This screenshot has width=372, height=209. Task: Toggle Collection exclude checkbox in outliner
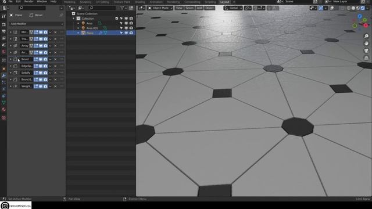[116, 18]
